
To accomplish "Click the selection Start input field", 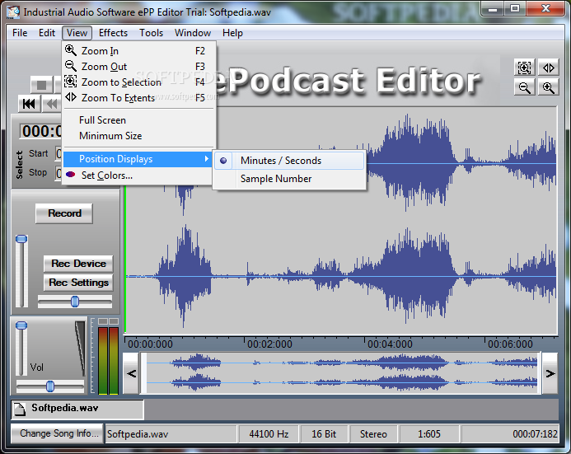I will pyautogui.click(x=59, y=153).
